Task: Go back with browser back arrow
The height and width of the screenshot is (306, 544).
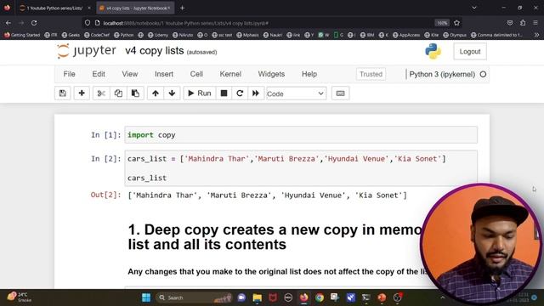Action: point(8,23)
